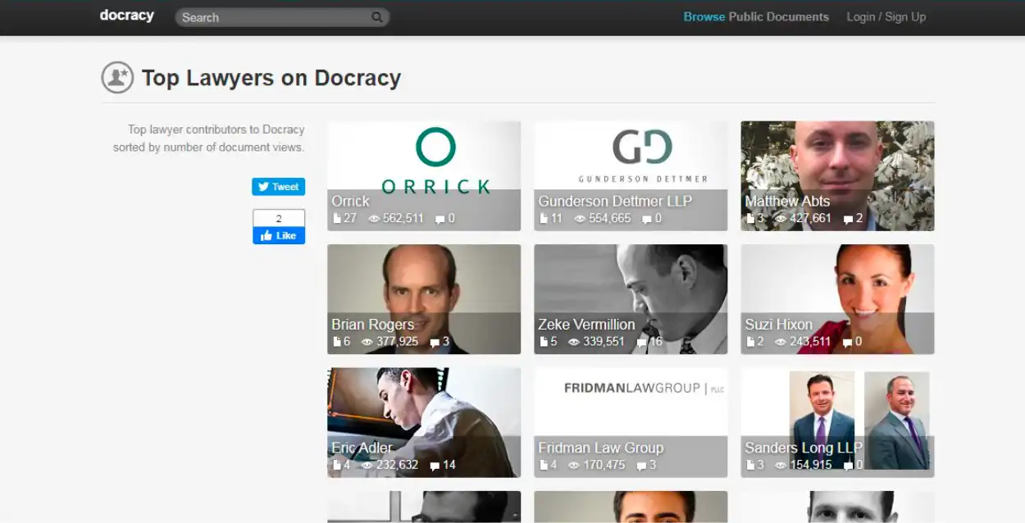Click Orrick's view count 562,511
The width and height of the screenshot is (1025, 523).
[403, 219]
